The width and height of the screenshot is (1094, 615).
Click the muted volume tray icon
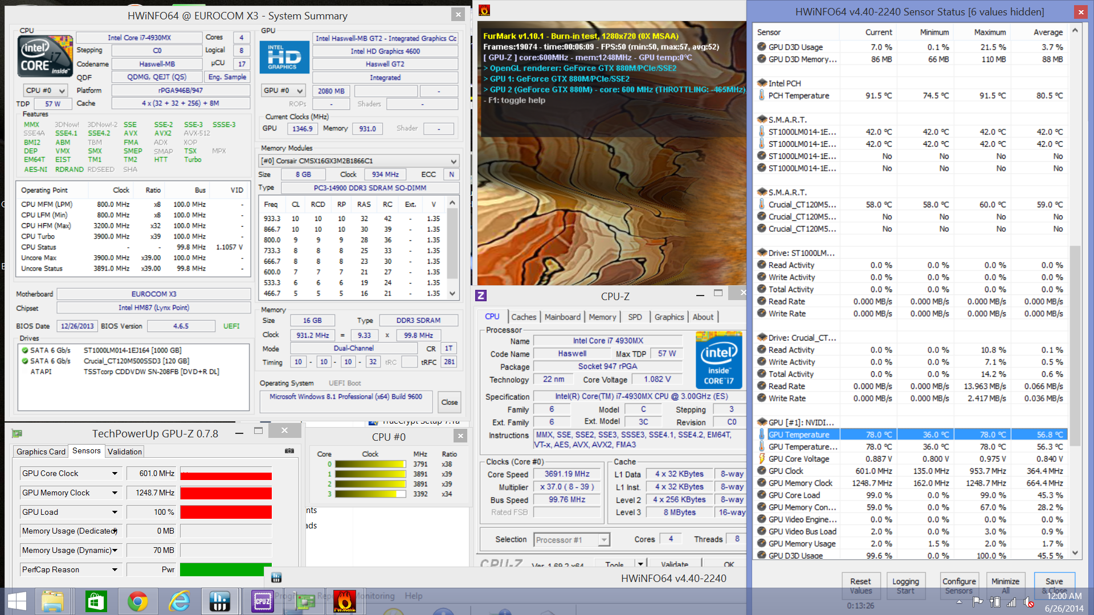click(x=1028, y=602)
